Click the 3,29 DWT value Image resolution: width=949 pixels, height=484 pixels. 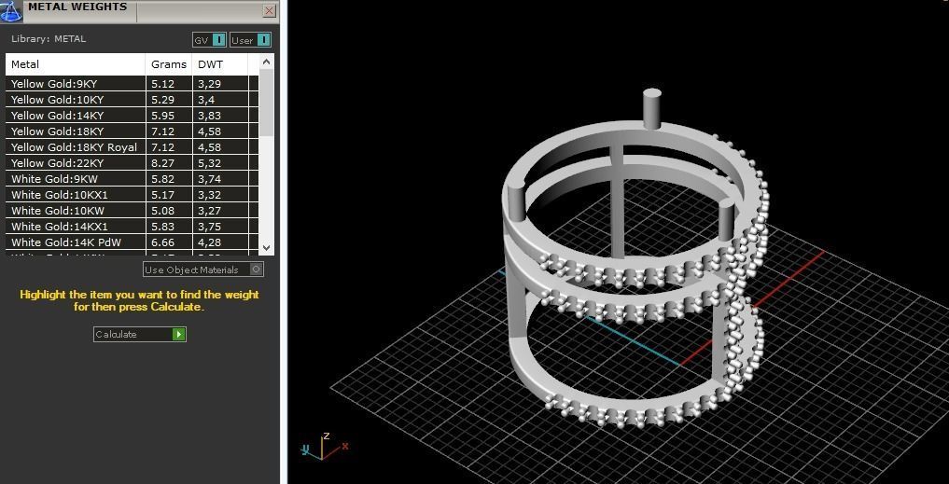coord(209,84)
